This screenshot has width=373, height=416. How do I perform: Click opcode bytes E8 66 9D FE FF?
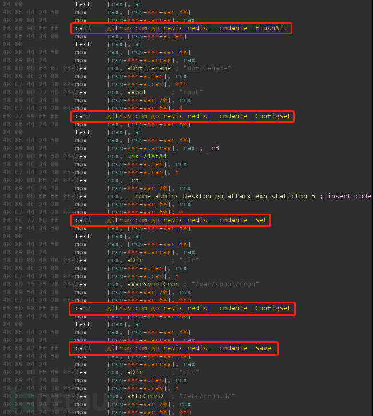coord(31,28)
